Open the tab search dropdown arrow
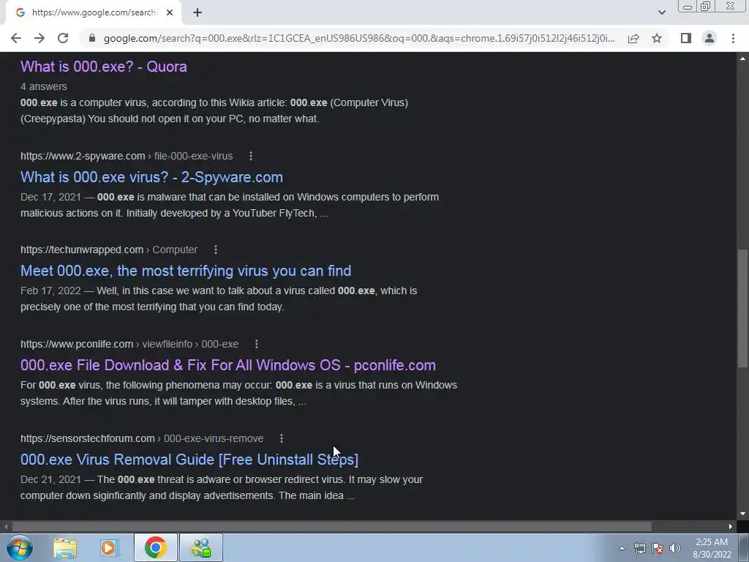This screenshot has width=749, height=562. [x=661, y=12]
